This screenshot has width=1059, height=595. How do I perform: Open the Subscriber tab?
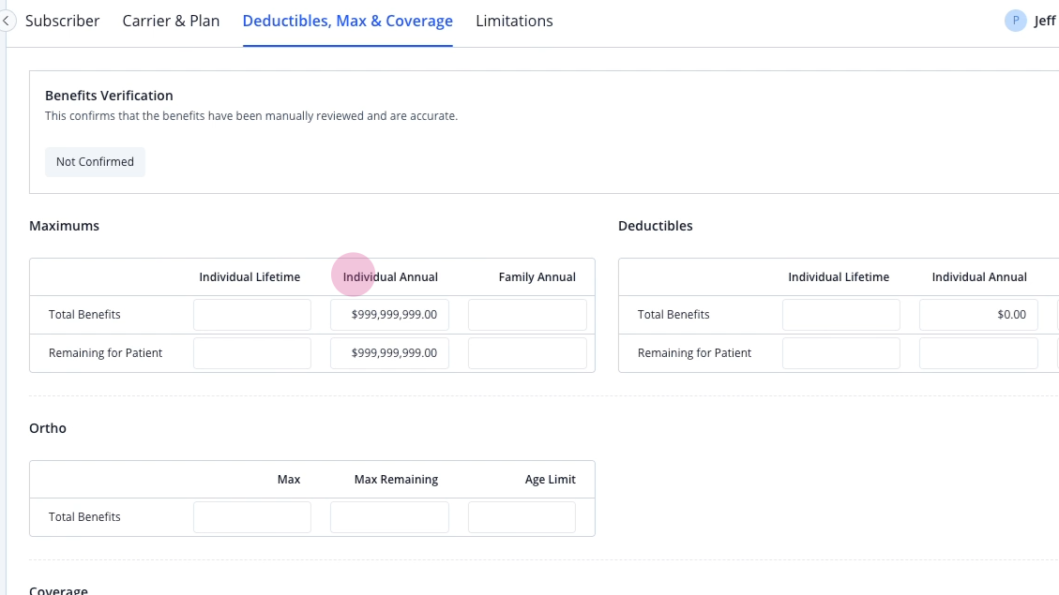click(62, 21)
